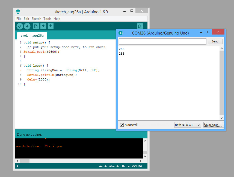Minimize the COM26 serial monitor window
Screen dimensions: 234x177
[x=201, y=32]
